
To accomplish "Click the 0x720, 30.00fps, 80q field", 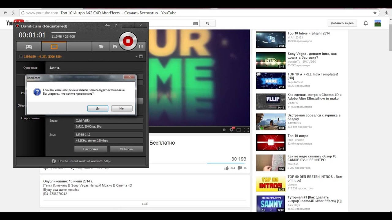I will coord(109,127).
